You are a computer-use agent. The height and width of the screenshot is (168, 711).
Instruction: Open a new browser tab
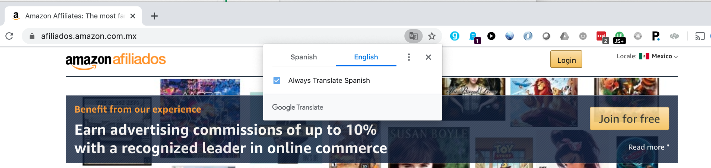point(154,16)
